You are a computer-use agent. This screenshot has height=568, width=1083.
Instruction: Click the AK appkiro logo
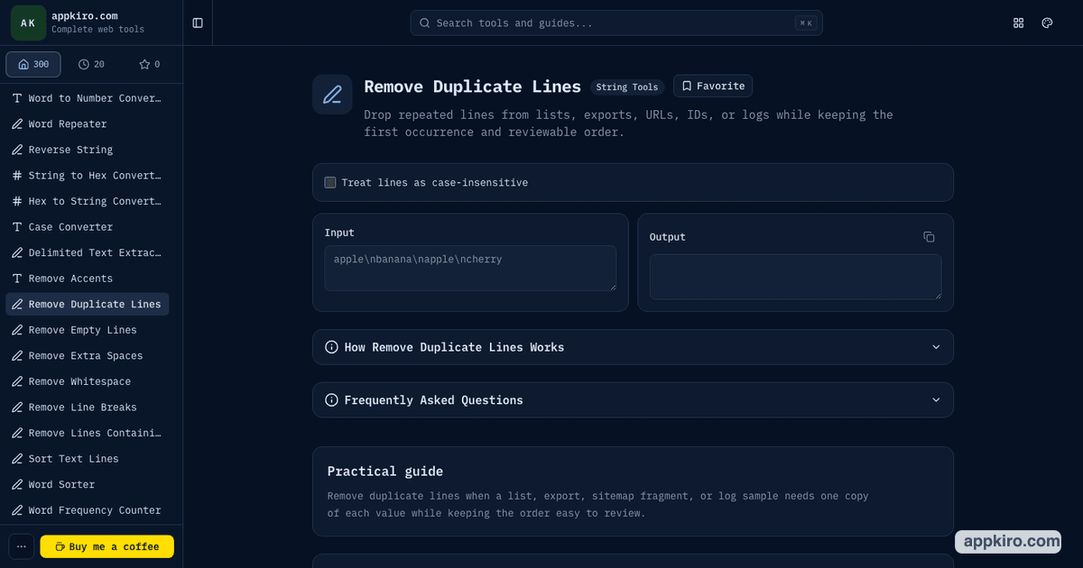tap(28, 23)
